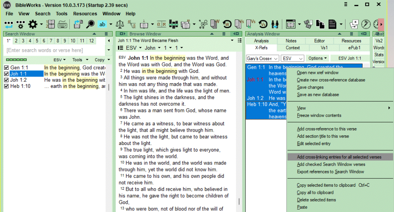Open the stacked bars alignment icon
Viewport: 394px width, 212px height.
pyautogui.click(x=173, y=24)
